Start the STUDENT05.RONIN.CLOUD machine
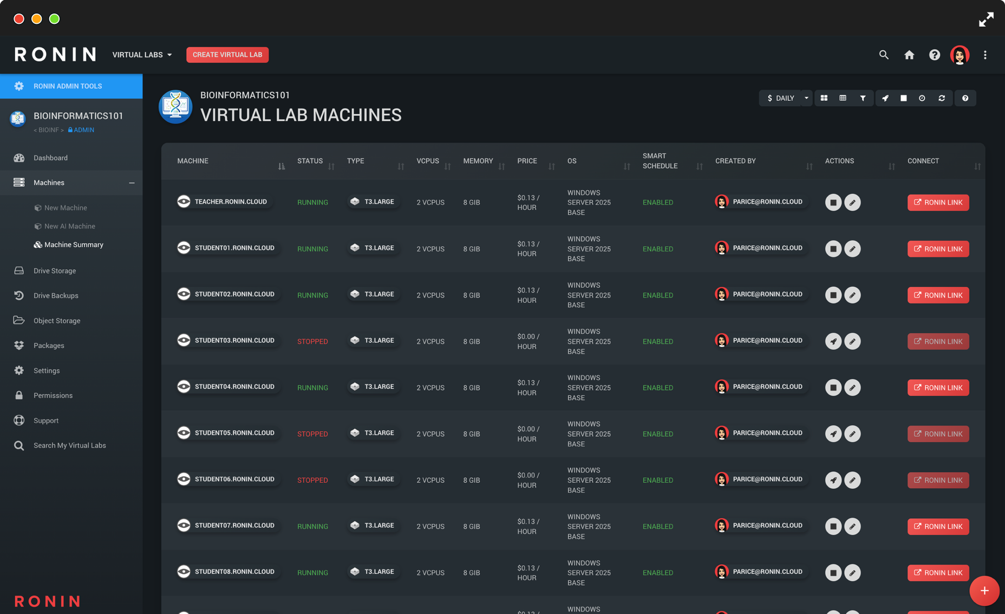This screenshot has width=1005, height=614. 833,434
